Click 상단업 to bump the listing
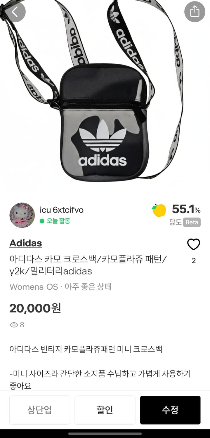Viewport: 210px width, 438px height. coord(40,410)
